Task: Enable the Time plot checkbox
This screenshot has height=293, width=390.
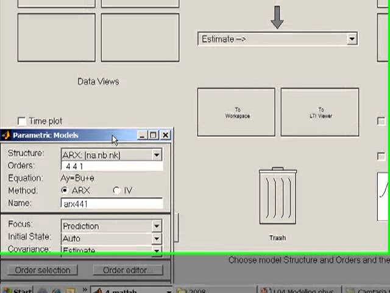Action: 22,121
